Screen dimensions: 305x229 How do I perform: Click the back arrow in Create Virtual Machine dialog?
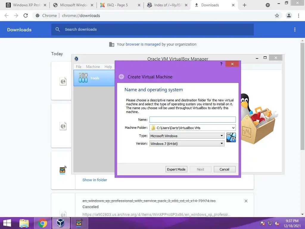click(x=122, y=77)
